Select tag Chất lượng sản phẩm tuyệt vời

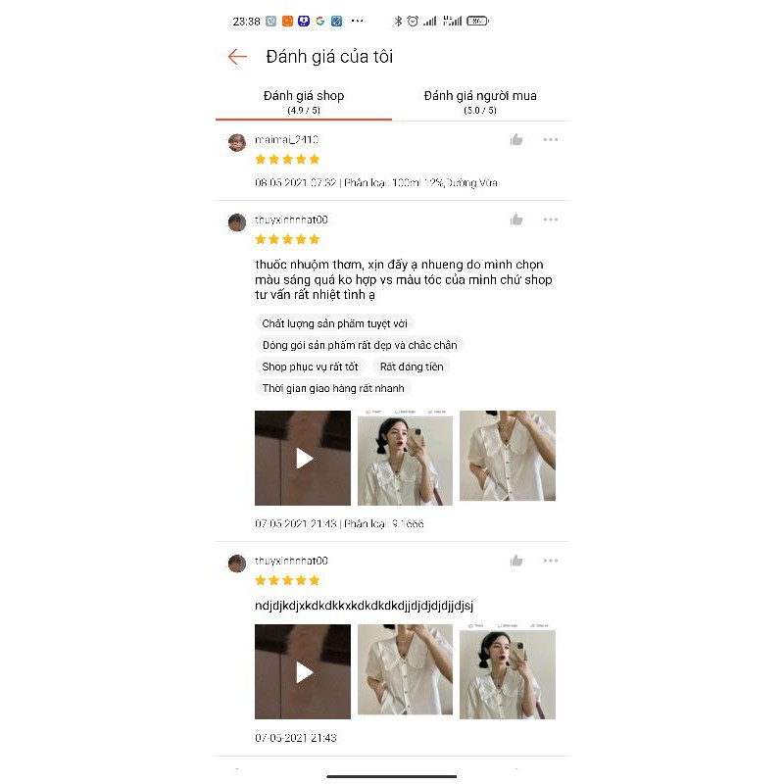[334, 323]
